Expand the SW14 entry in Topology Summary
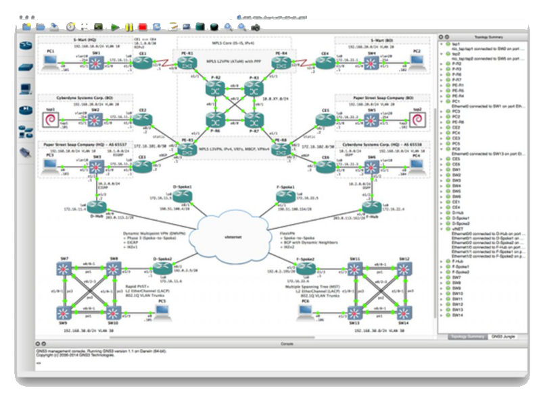Viewport: 541px width, 405px height. pyautogui.click(x=442, y=314)
